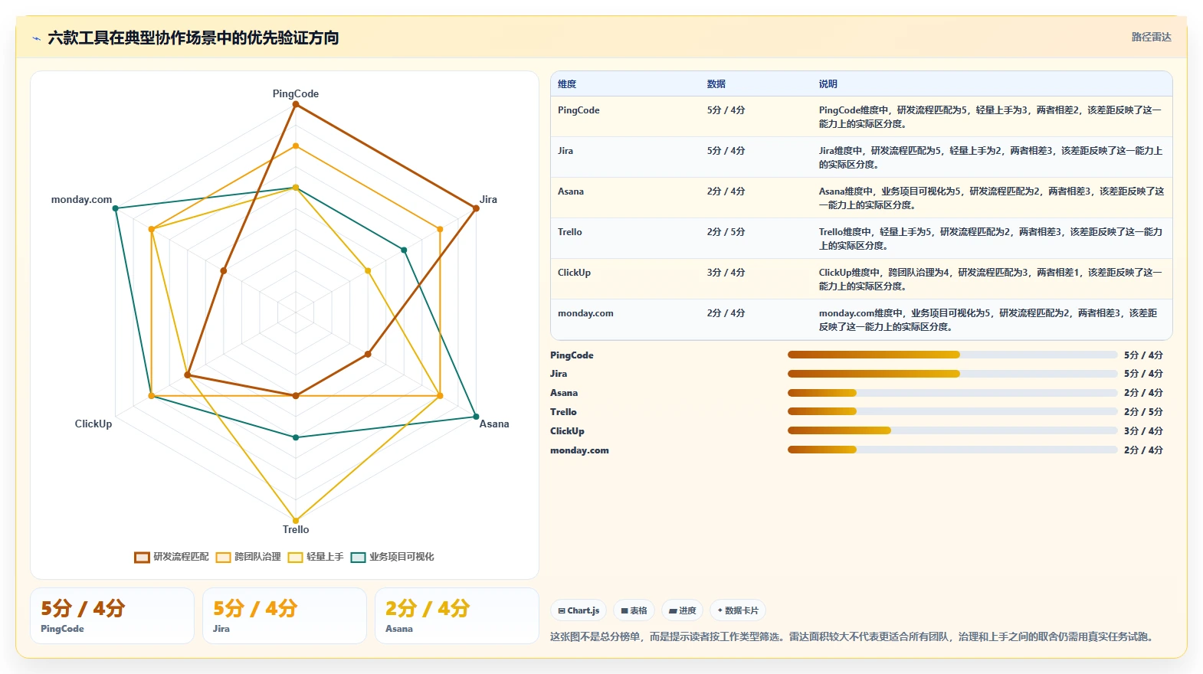
Task: Click monday.com row name in table
Action: [x=585, y=313]
